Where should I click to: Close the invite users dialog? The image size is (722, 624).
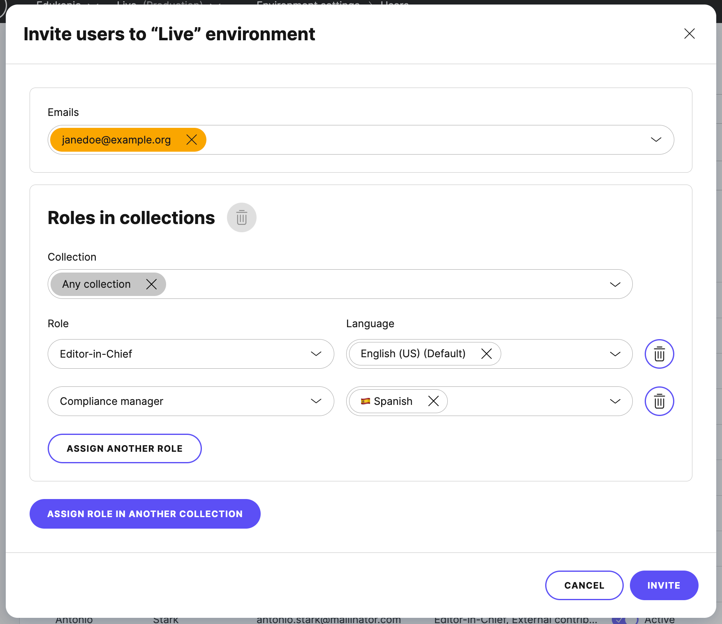pos(689,34)
